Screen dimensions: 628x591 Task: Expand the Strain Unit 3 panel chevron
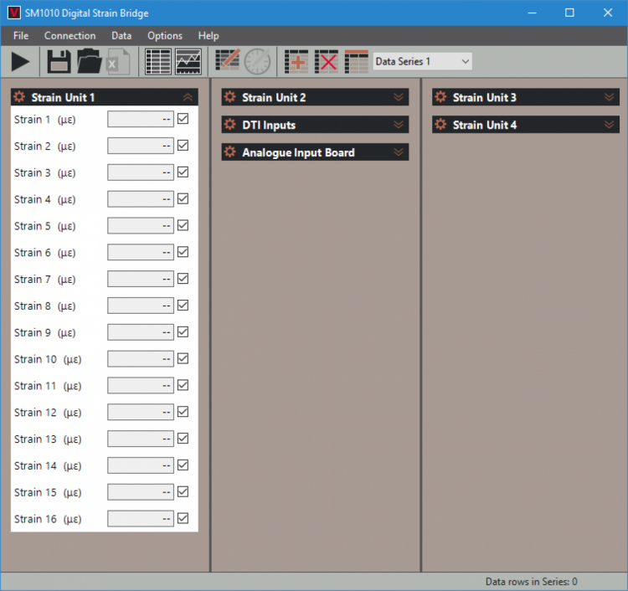[x=610, y=97]
